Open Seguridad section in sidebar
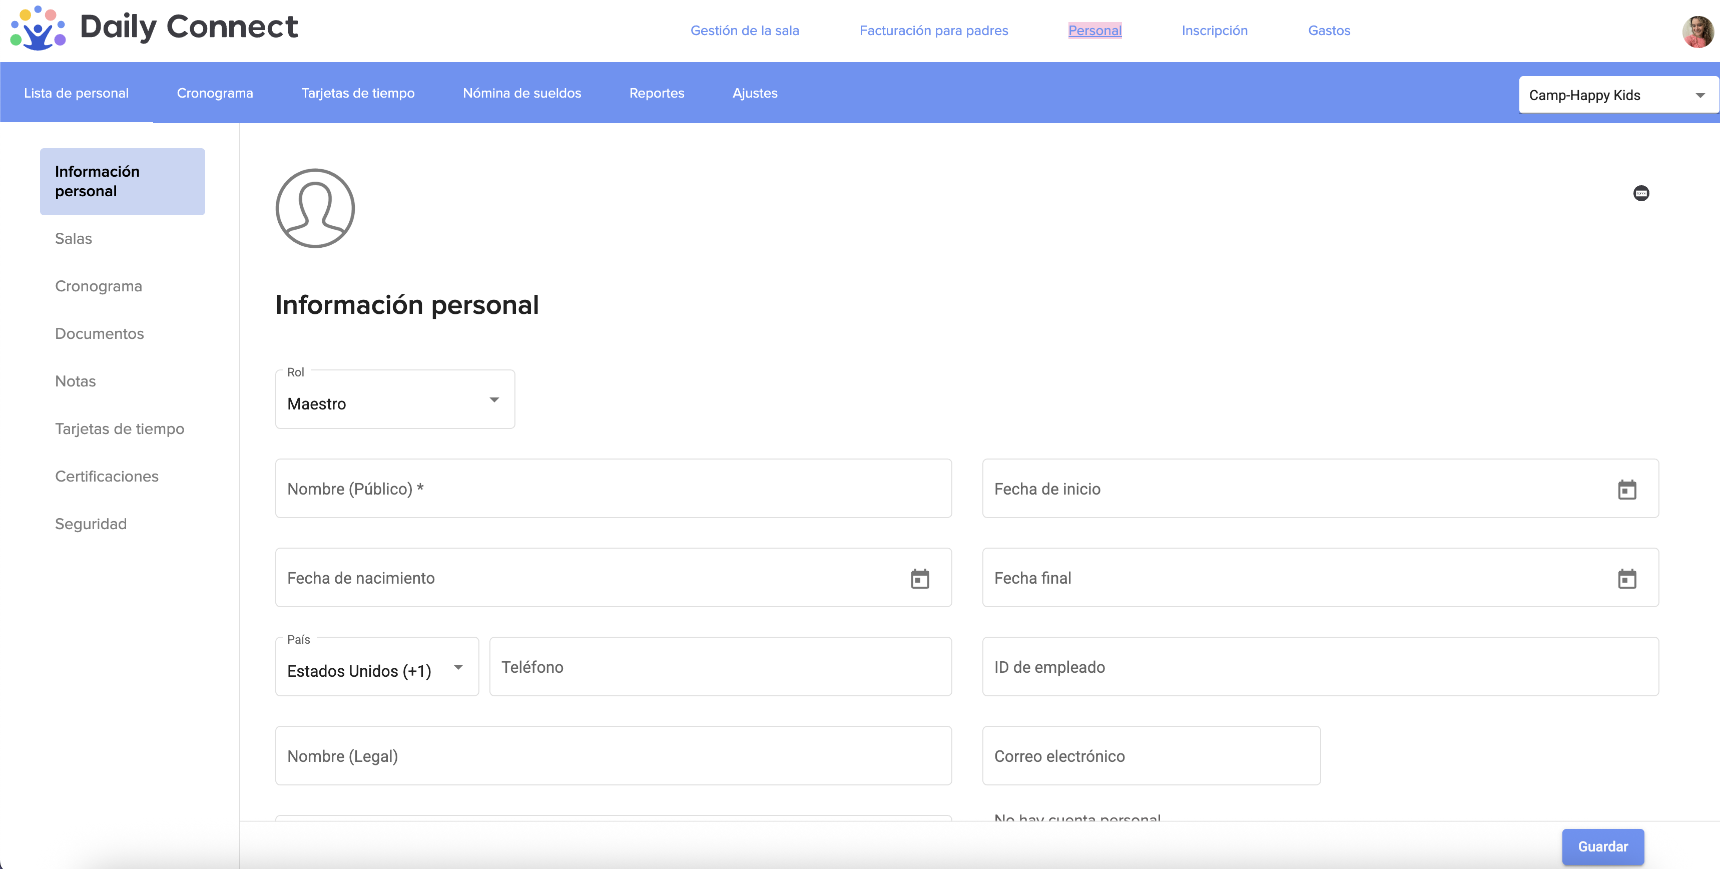1720x869 pixels. tap(91, 524)
